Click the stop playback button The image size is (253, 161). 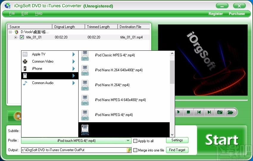pyautogui.click(x=188, y=112)
